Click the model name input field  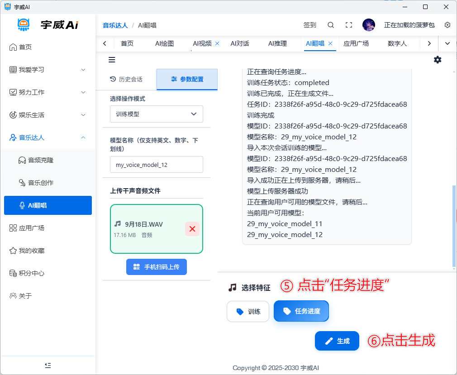tap(157, 165)
